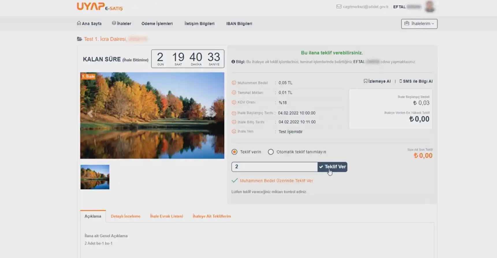Open the İhale Evrak Listesi tab
497x258 pixels.
[x=166, y=216]
